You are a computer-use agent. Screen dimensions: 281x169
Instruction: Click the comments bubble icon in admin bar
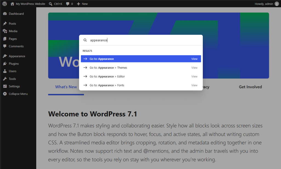pyautogui.click(x=68, y=4)
